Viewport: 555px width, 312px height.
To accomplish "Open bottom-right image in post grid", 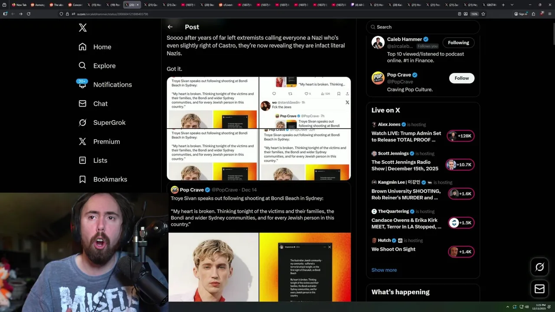I will (305, 155).
